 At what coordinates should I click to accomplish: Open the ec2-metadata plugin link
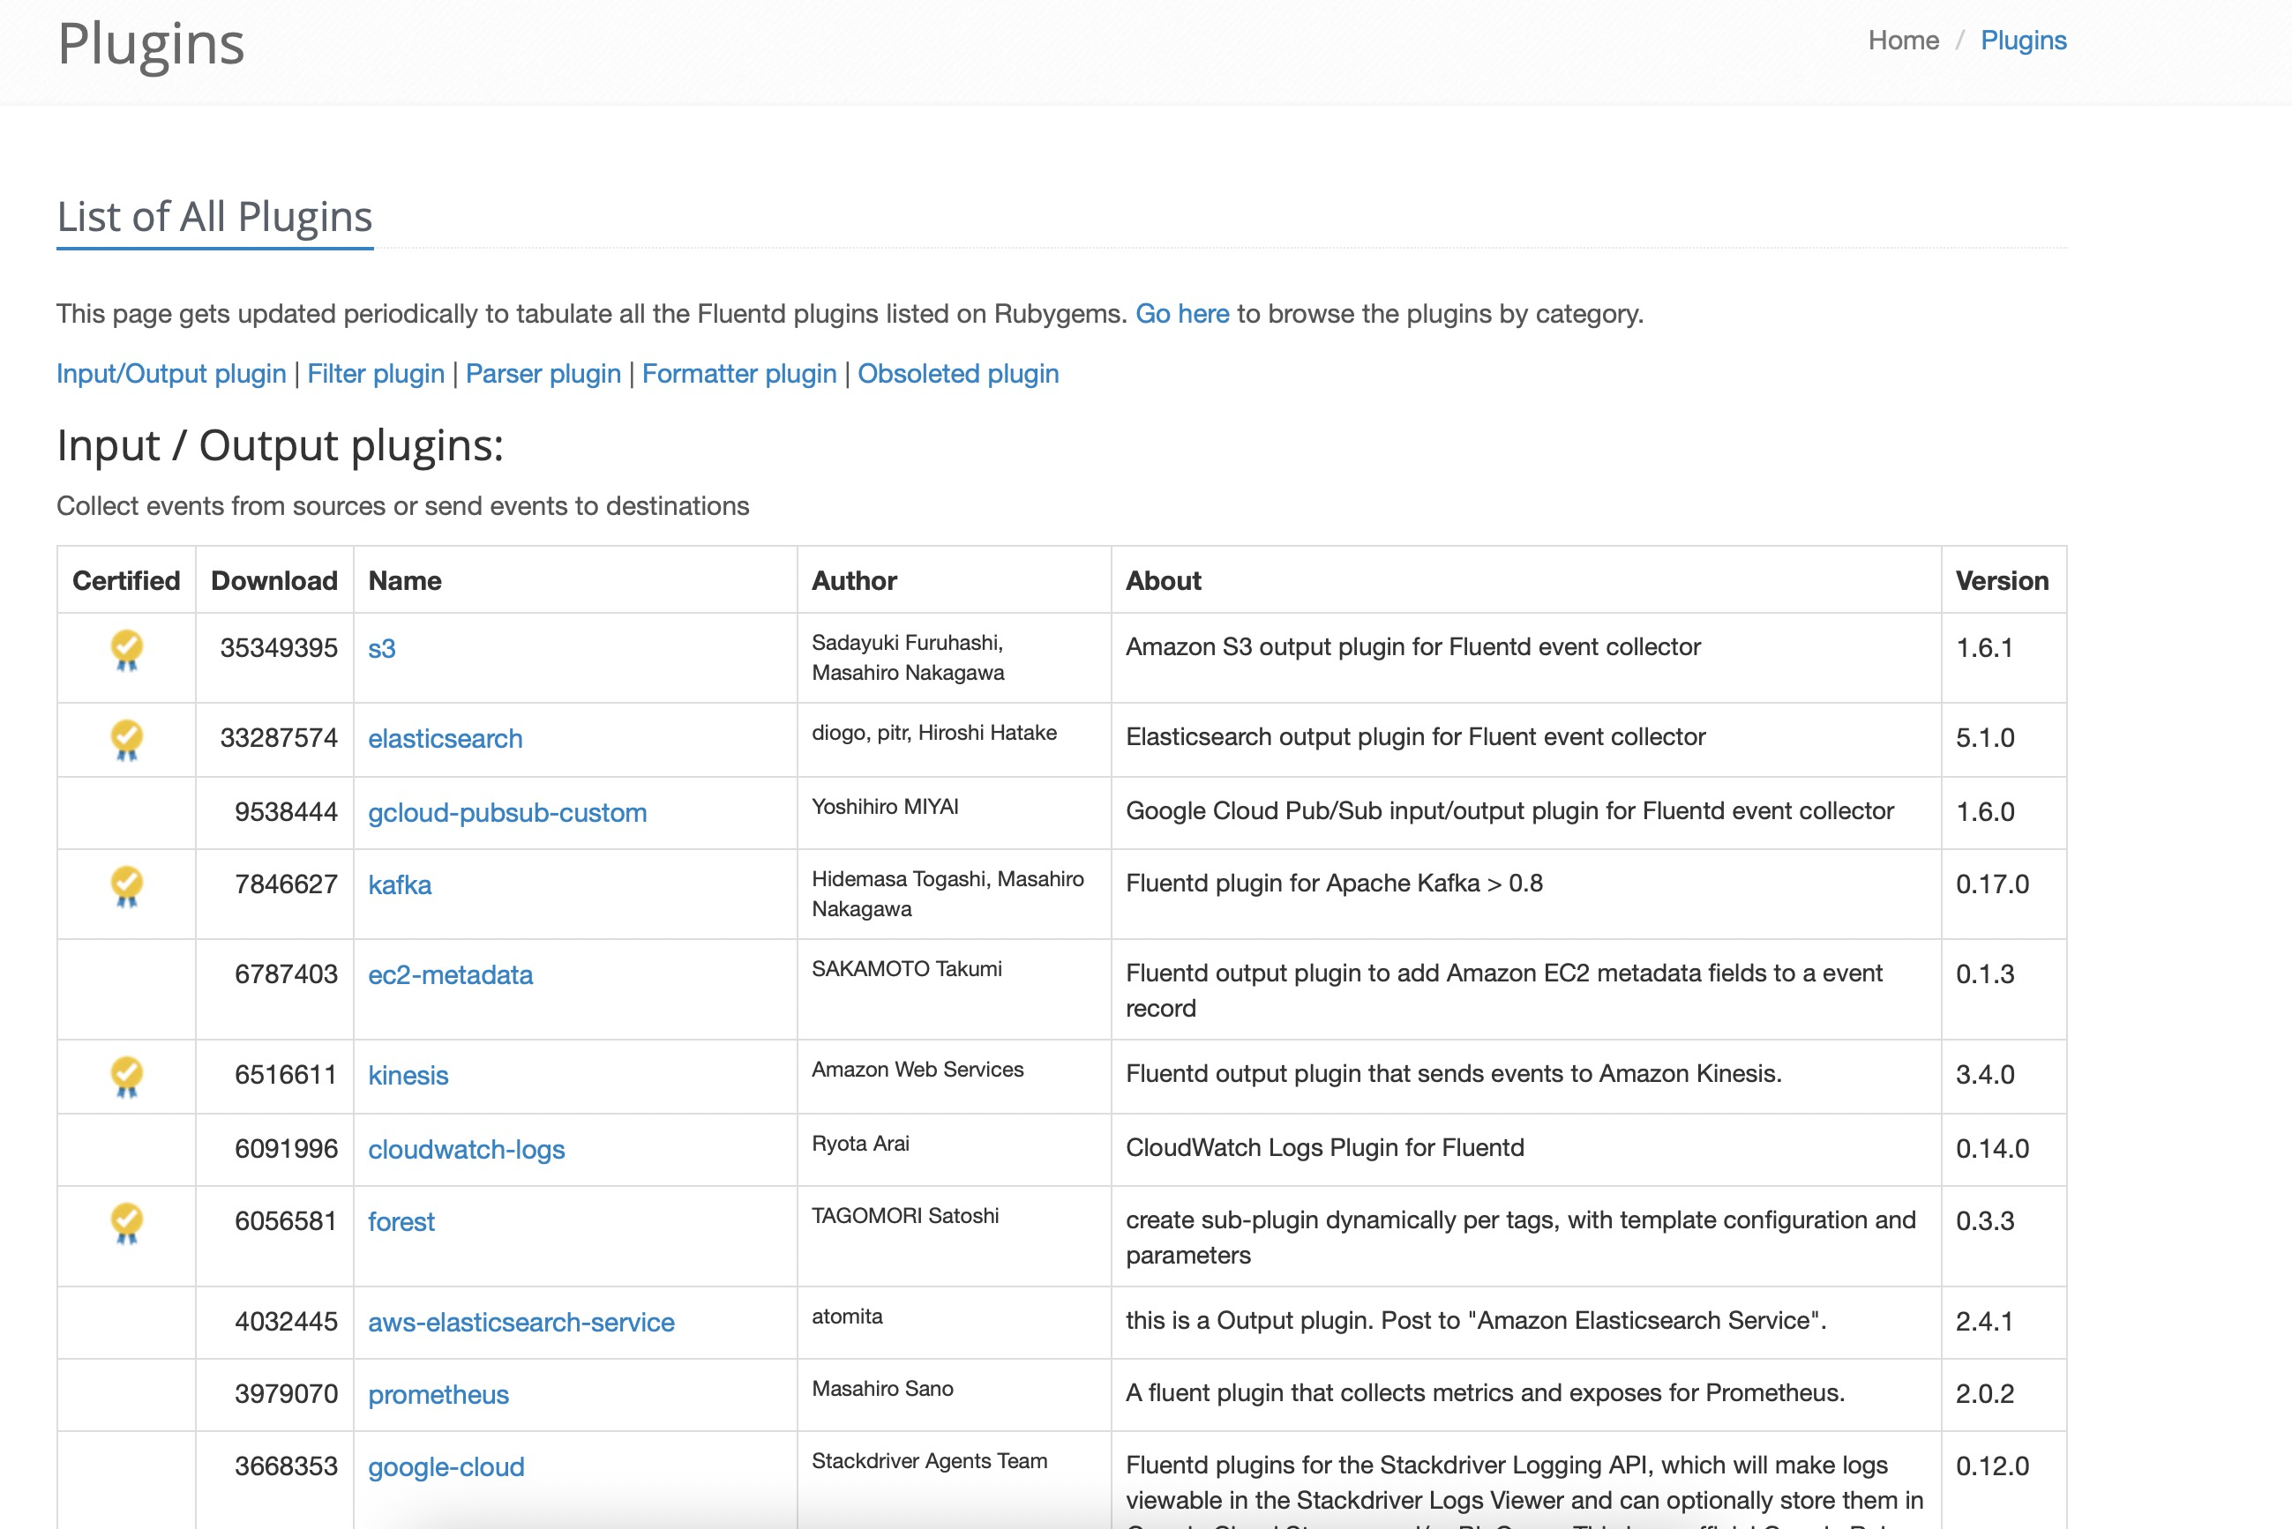tap(450, 975)
